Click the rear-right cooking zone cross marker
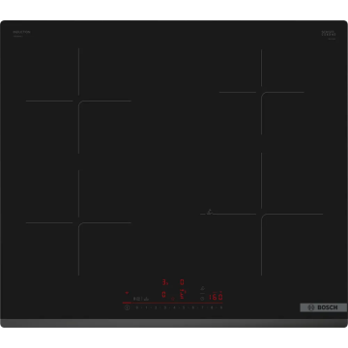Image resolution: width=348 pixels, height=348 pixels. click(x=261, y=92)
